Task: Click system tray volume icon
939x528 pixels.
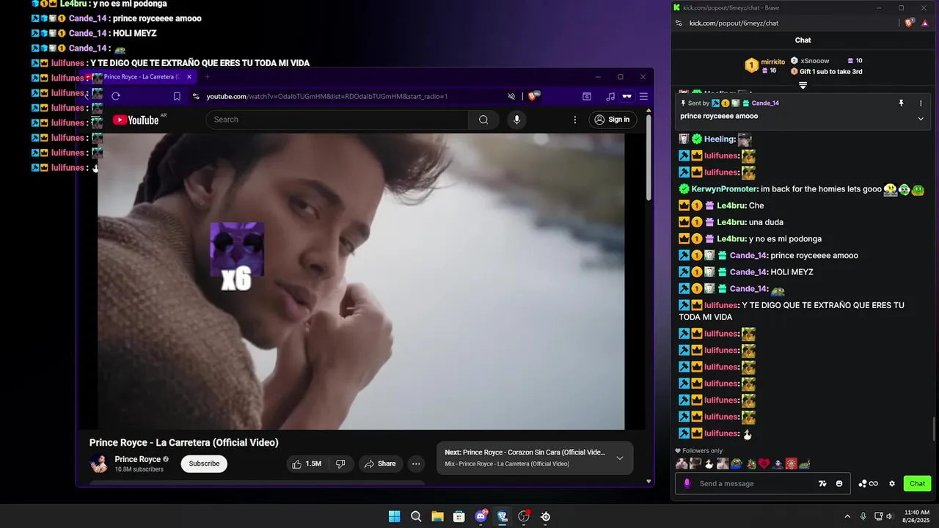Action: tap(889, 516)
